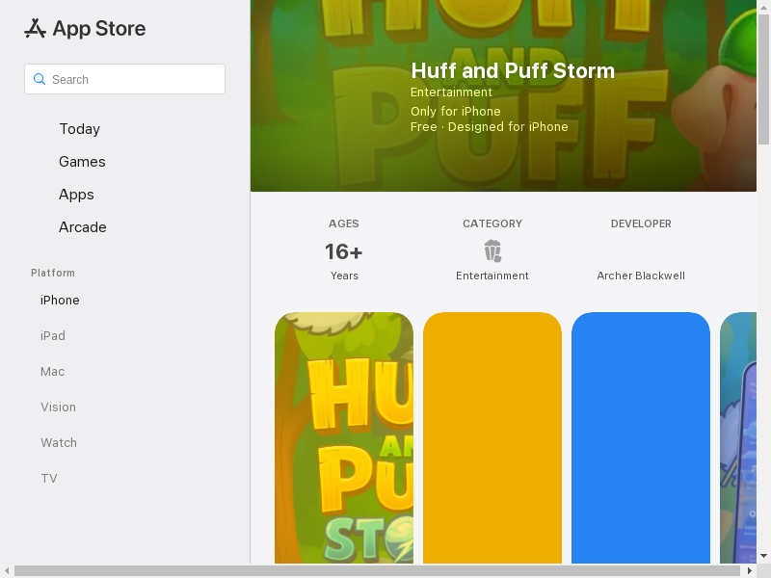Viewport: 771px width, 578px height.
Task: Click the App Store logo icon
Action: point(36,29)
